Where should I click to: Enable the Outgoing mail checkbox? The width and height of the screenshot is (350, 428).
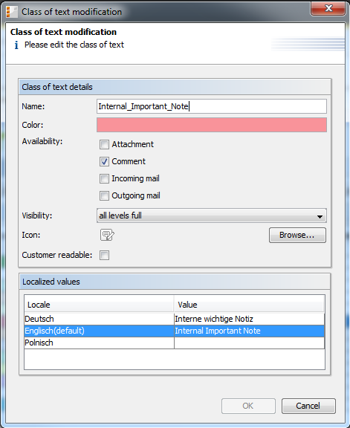click(104, 195)
